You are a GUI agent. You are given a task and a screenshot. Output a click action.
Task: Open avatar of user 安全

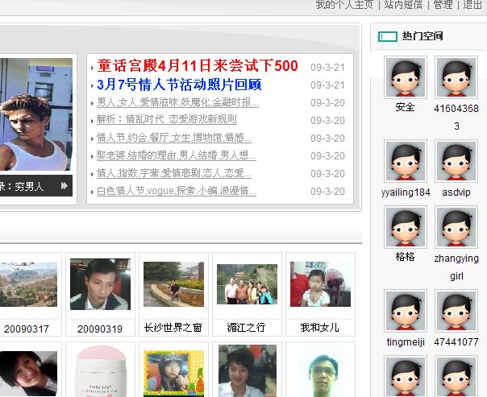click(x=406, y=77)
